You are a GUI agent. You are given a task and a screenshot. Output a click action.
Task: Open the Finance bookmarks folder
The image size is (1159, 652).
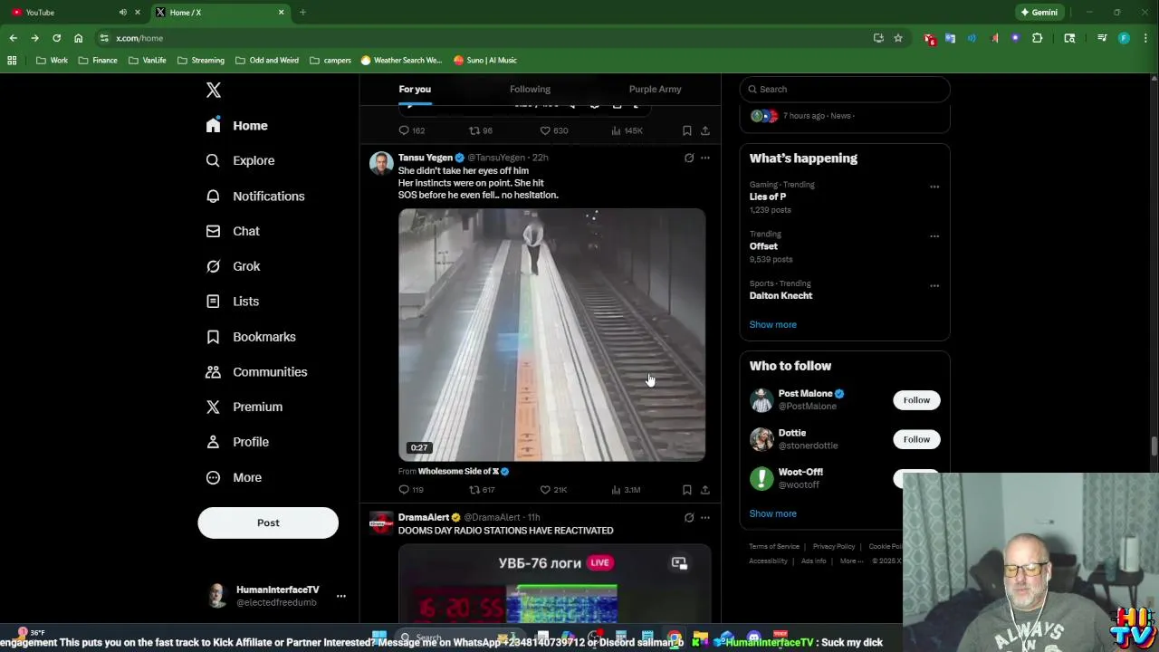tap(98, 61)
